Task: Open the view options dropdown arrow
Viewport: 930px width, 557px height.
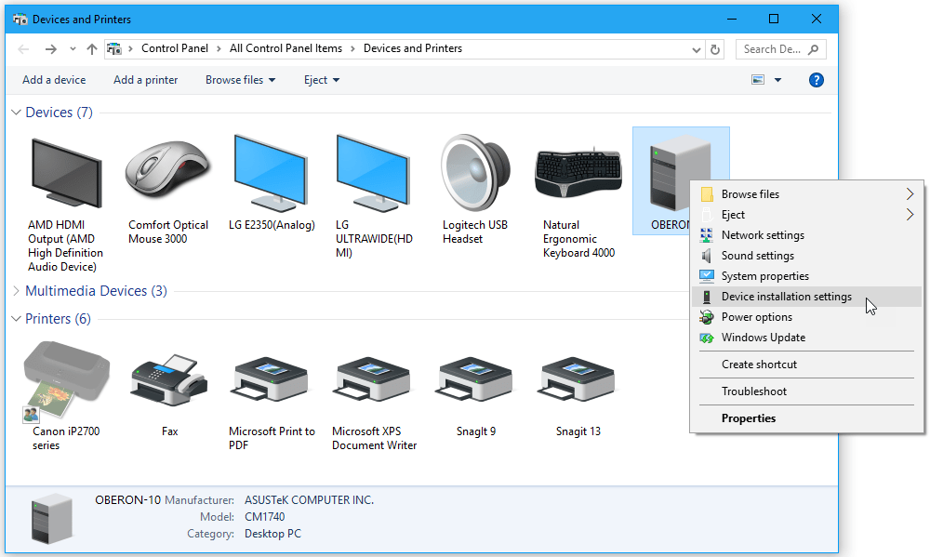Action: click(x=777, y=80)
